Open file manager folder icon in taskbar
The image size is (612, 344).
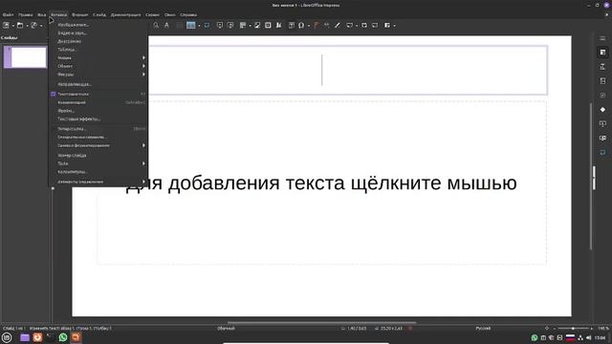[25, 337]
